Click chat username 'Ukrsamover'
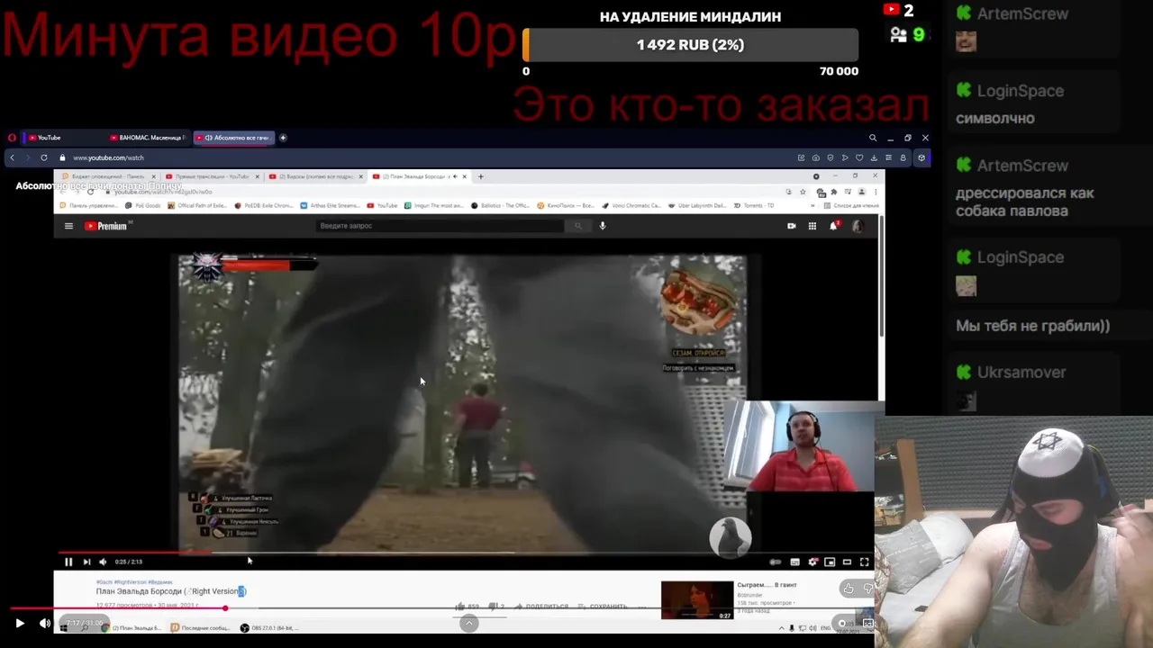1153x648 pixels. 1021,373
